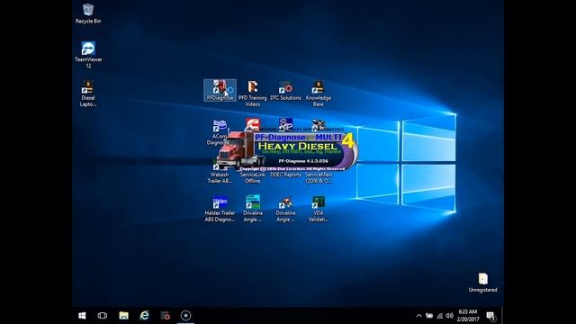Open Task View from the taskbar

click(x=103, y=316)
